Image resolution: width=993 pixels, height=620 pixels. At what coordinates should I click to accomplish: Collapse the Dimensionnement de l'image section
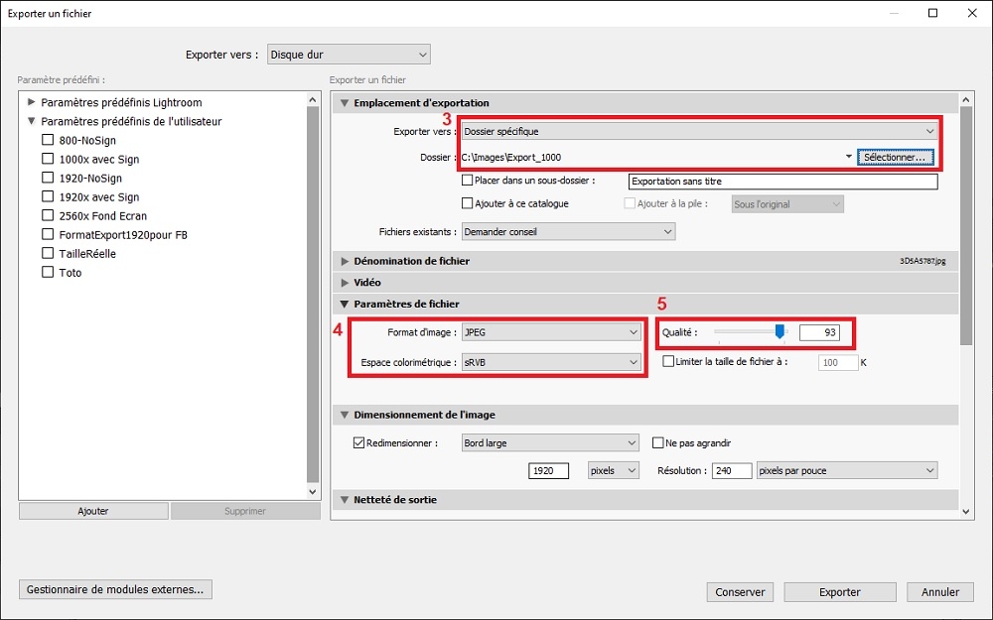pos(345,415)
